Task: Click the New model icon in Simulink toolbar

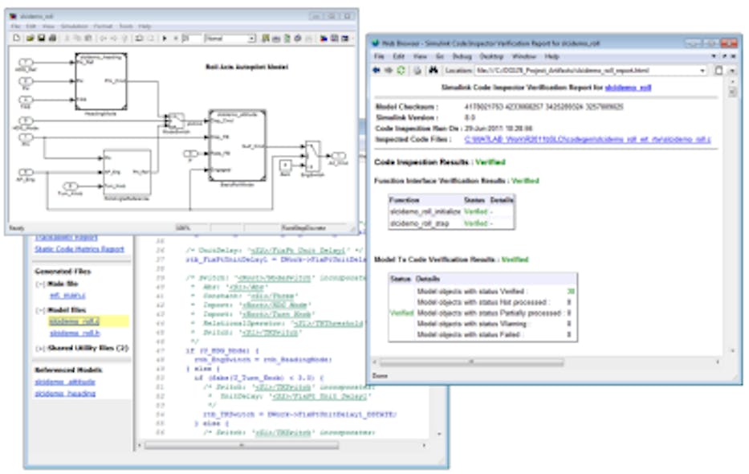Action: pos(18,38)
